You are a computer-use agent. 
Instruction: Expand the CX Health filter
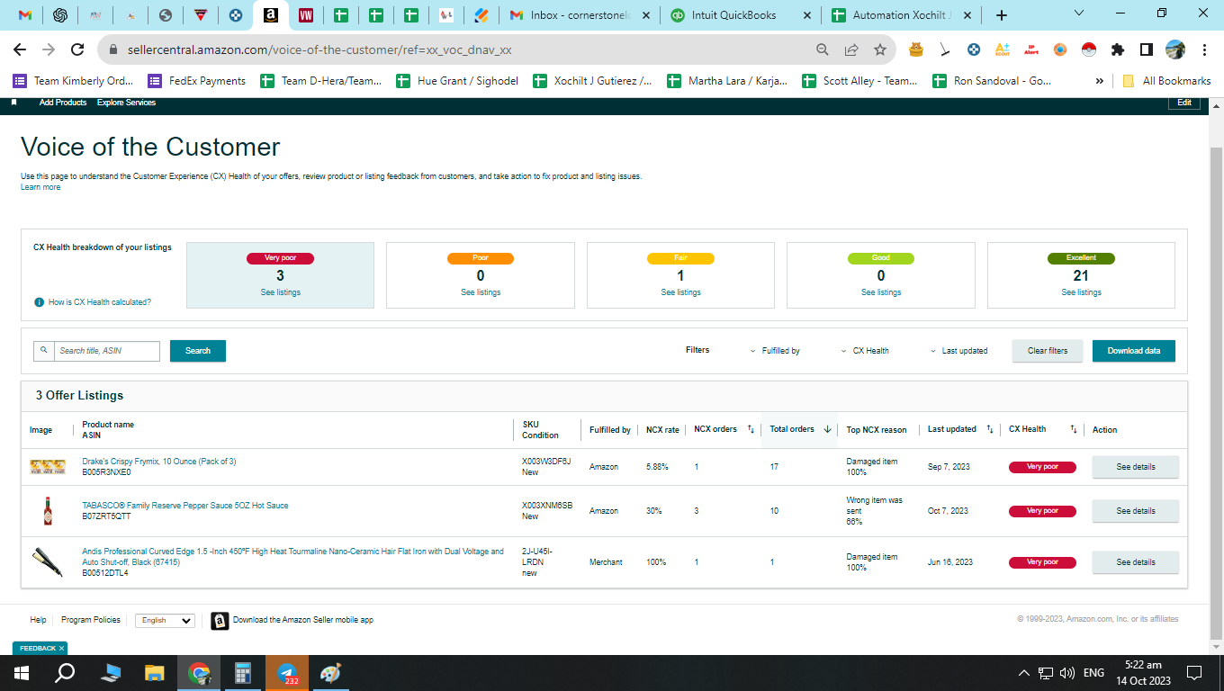click(x=865, y=351)
